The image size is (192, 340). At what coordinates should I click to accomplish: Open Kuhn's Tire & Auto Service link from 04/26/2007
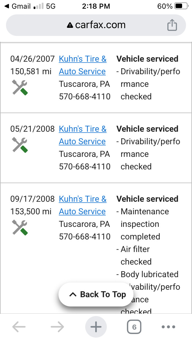click(x=82, y=65)
